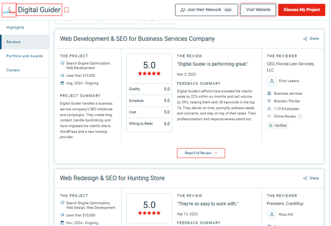Click the NEW badge on Join their Network

[228, 10]
